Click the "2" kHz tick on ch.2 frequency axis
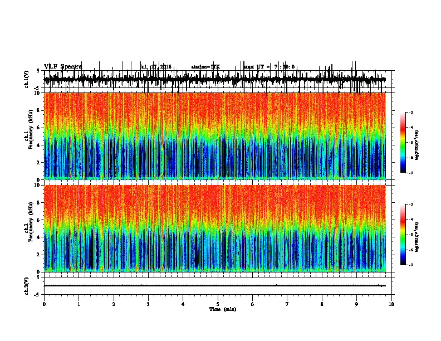 [39, 255]
